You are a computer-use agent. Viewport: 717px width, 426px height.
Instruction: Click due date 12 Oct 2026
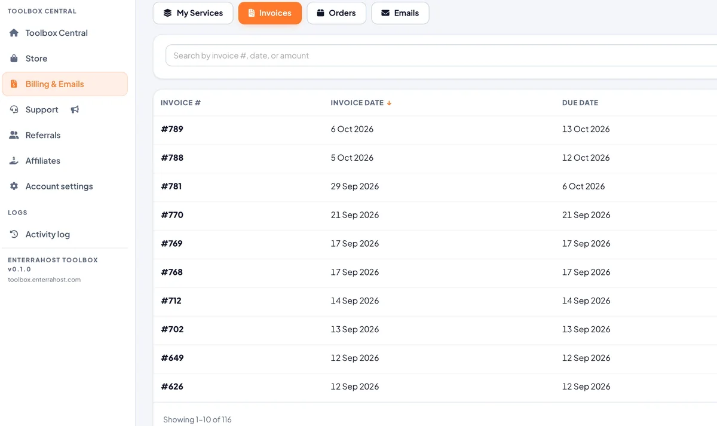click(x=586, y=158)
